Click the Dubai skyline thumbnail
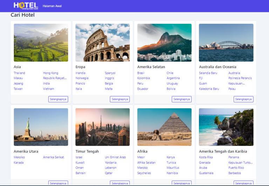The image size is (269, 186). 102,127
